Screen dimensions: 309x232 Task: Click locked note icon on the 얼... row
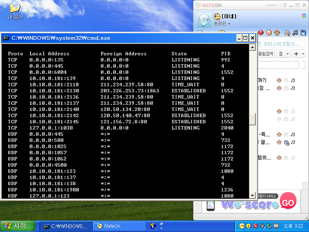click(x=287, y=143)
